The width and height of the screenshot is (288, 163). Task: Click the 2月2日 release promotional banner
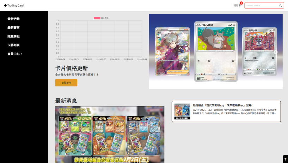110,135
